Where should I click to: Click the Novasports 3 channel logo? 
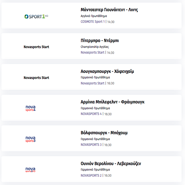(30, 139)
